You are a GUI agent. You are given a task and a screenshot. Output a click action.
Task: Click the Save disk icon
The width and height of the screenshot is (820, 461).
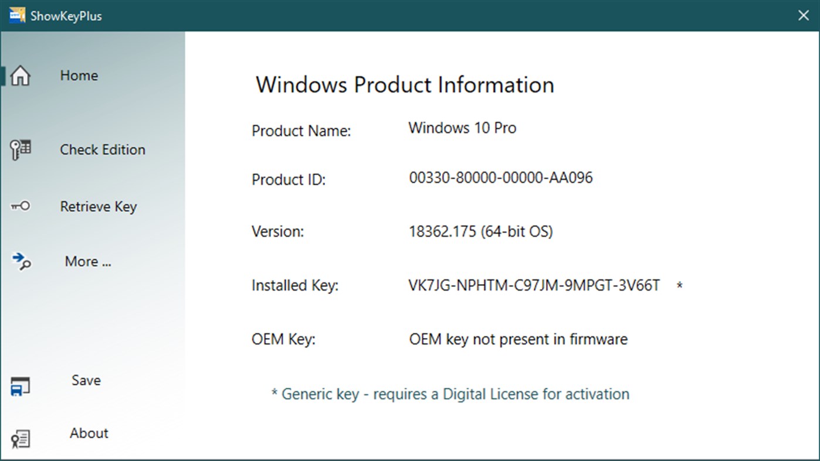(x=21, y=387)
